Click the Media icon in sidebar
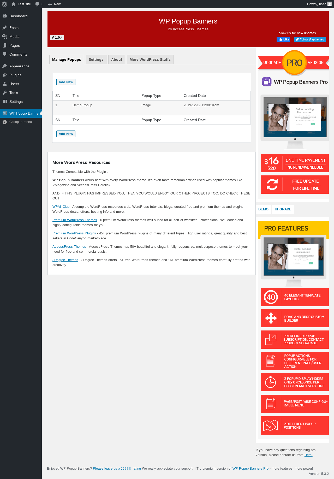The height and width of the screenshot is (479, 334). tap(5, 37)
